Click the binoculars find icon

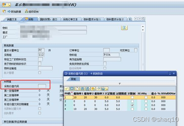[x=82, y=88]
